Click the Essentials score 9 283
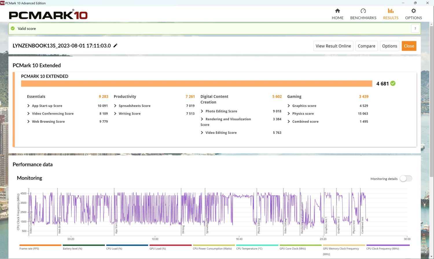This screenshot has height=259, width=434. point(103,96)
